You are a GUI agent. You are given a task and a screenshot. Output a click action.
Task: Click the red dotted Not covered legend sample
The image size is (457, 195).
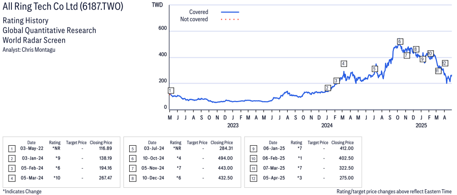(230, 19)
